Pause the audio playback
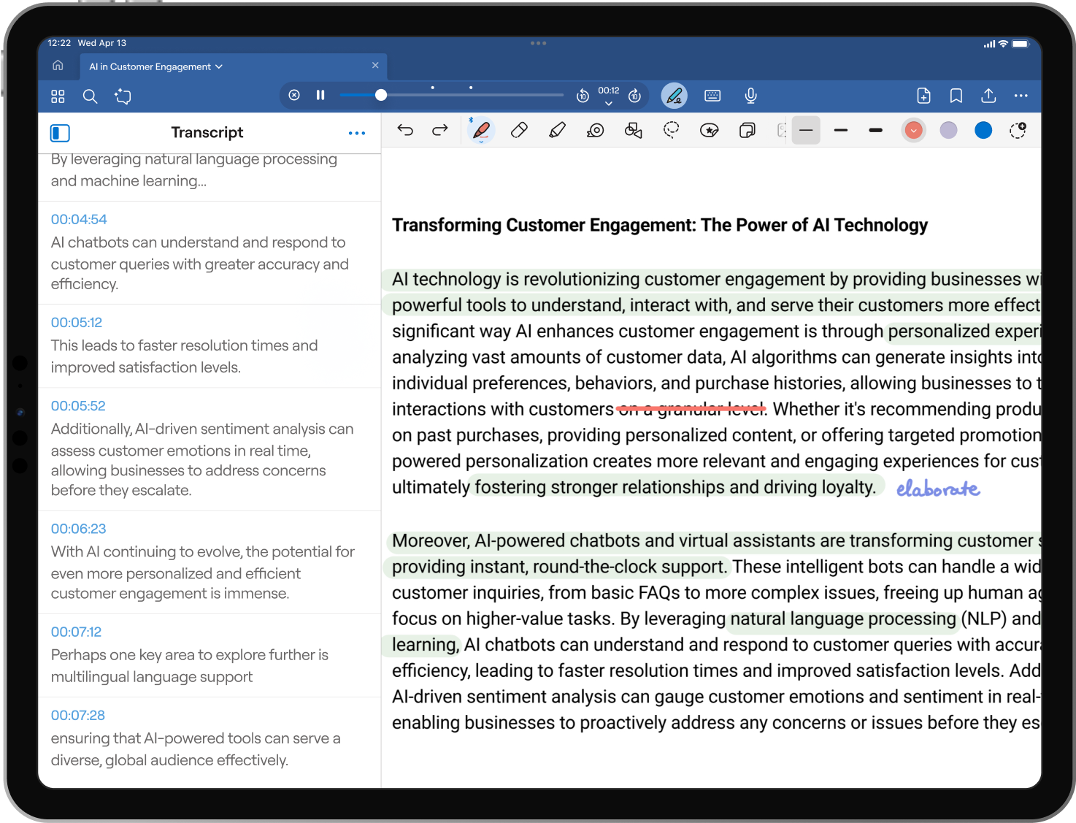The height and width of the screenshot is (823, 1076). coord(320,95)
